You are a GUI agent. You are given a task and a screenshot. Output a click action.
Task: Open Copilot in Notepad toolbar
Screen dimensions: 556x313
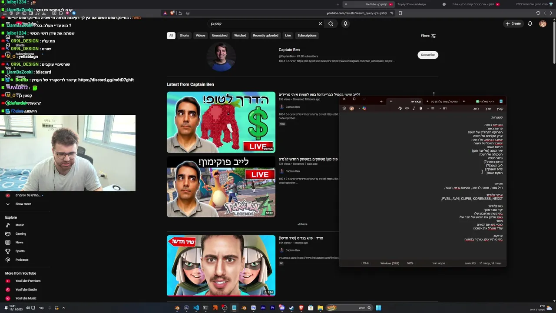(x=364, y=108)
